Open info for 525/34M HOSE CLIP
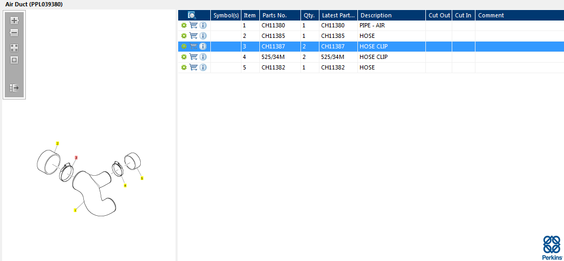Screen dimensions: 564x261 [x=203, y=57]
